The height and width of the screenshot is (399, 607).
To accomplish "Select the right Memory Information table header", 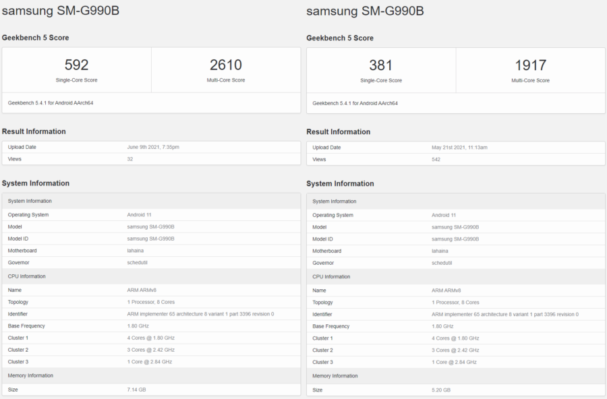I will point(335,376).
